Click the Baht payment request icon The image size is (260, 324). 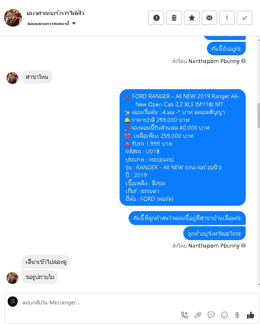coord(237,315)
